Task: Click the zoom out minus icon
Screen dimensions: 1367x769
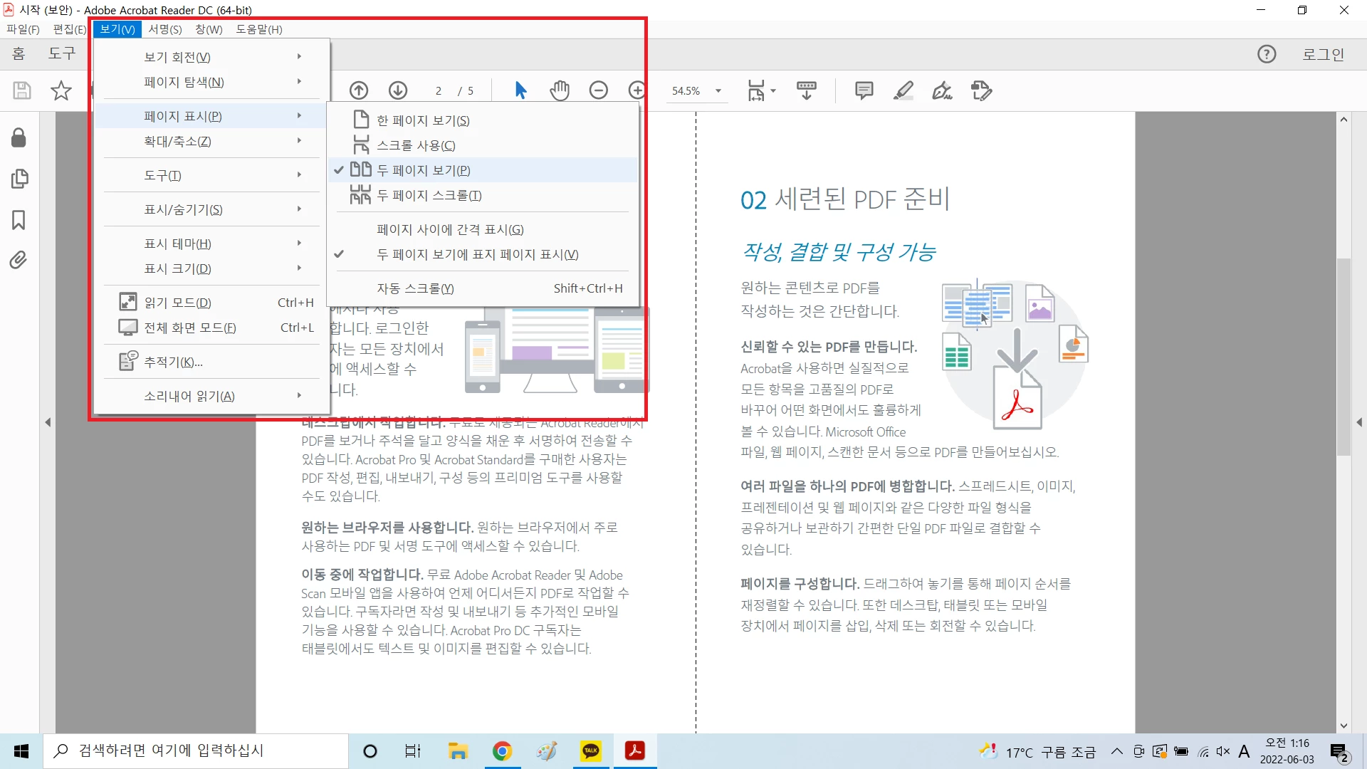Action: (x=599, y=90)
